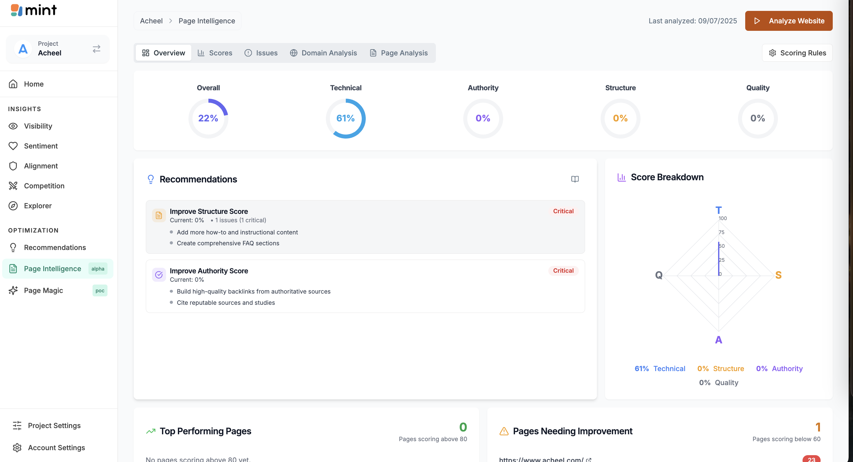
Task: Click the Competition crossed swords icon
Action: [x=13, y=186]
